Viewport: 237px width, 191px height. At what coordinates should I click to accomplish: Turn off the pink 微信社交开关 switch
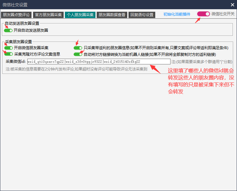(x=203, y=14)
